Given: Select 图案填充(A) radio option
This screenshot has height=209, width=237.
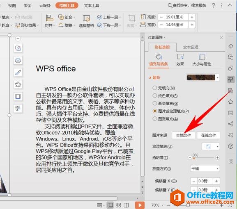Looking at the screenshot, I should [154, 119].
